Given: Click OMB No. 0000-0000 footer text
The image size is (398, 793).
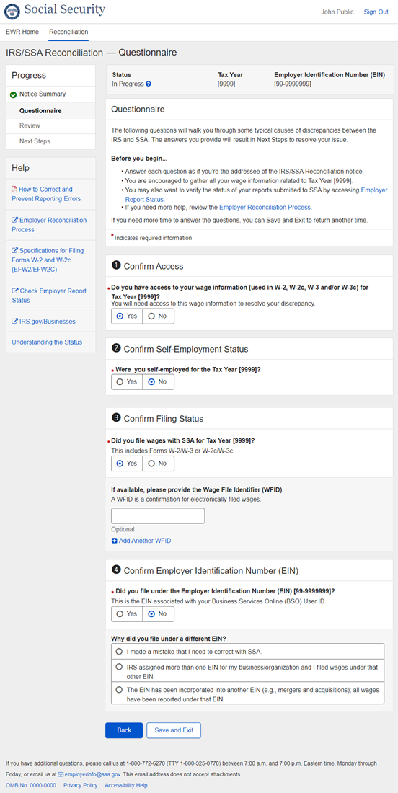Looking at the screenshot, I should pos(31,785).
